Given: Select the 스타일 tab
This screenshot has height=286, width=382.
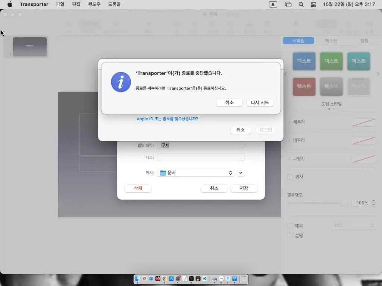Looking at the screenshot, I should click(x=298, y=41).
